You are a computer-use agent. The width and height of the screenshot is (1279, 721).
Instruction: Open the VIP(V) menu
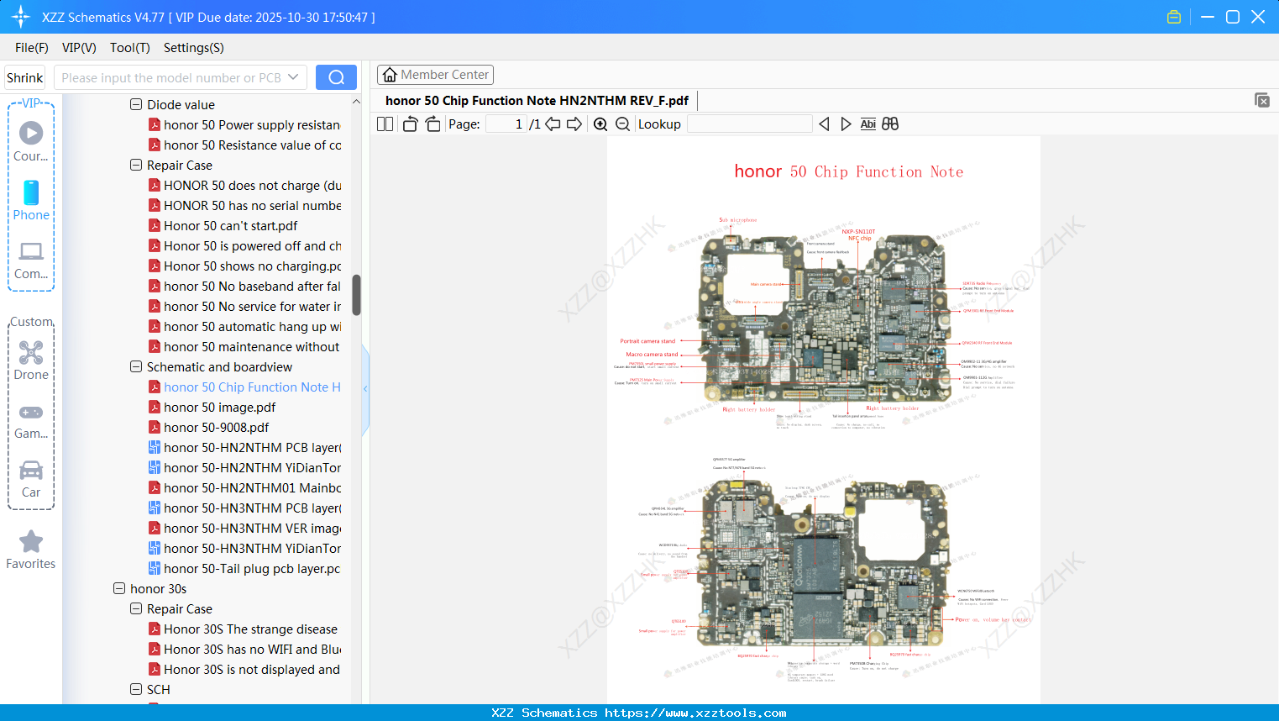pyautogui.click(x=79, y=48)
